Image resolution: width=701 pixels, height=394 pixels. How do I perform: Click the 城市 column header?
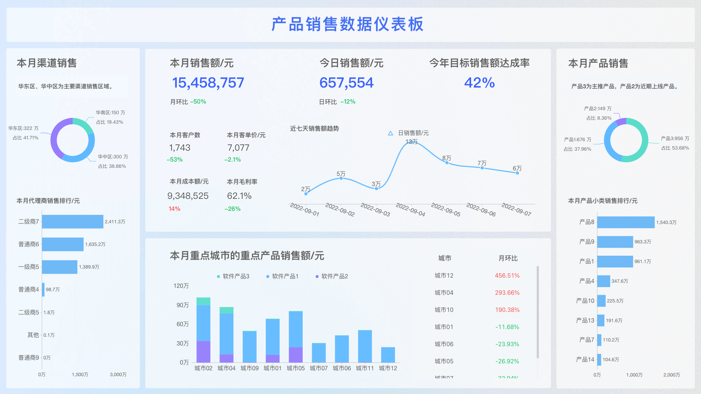point(444,258)
